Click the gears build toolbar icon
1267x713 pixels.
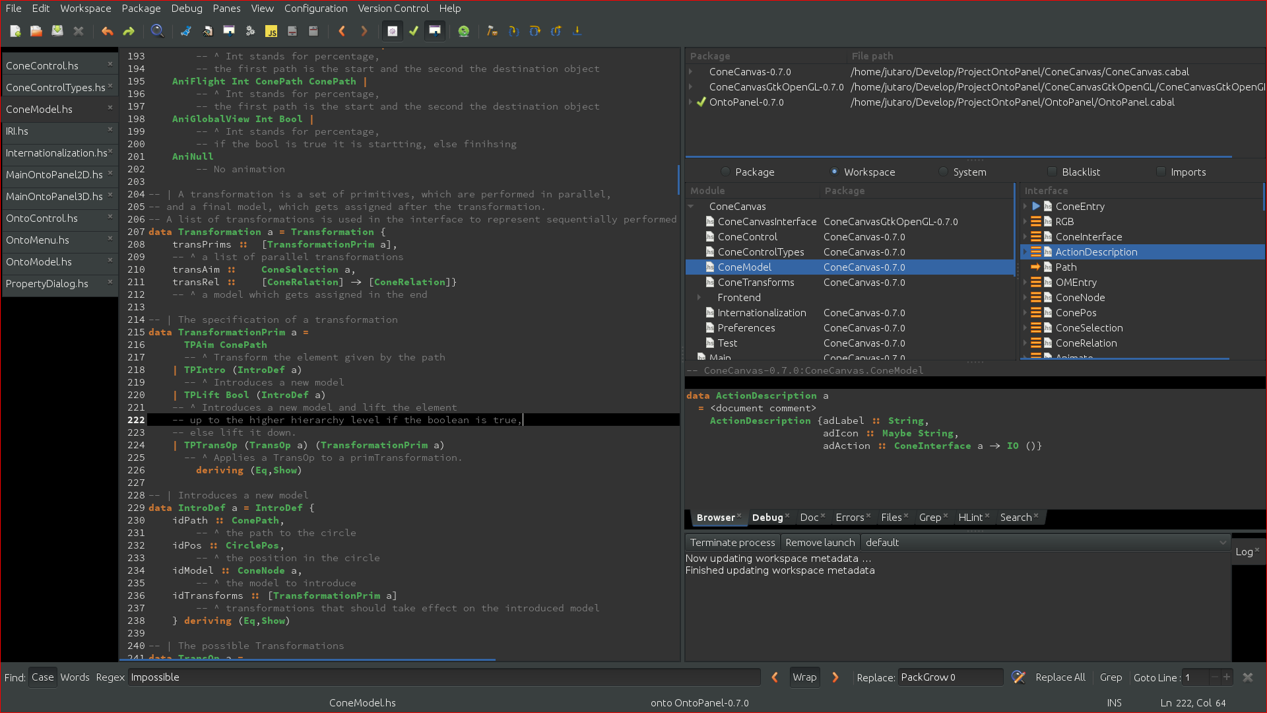tap(250, 31)
